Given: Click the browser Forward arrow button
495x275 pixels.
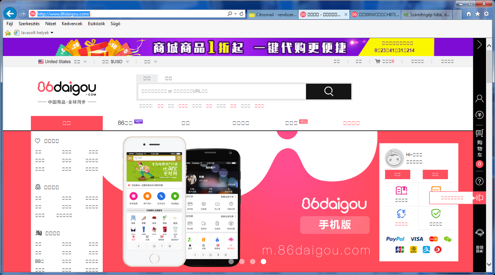Looking at the screenshot, I should (22, 14).
